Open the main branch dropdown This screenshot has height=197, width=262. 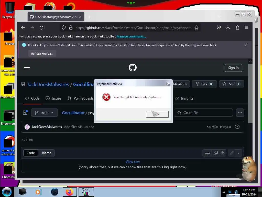[45, 113]
